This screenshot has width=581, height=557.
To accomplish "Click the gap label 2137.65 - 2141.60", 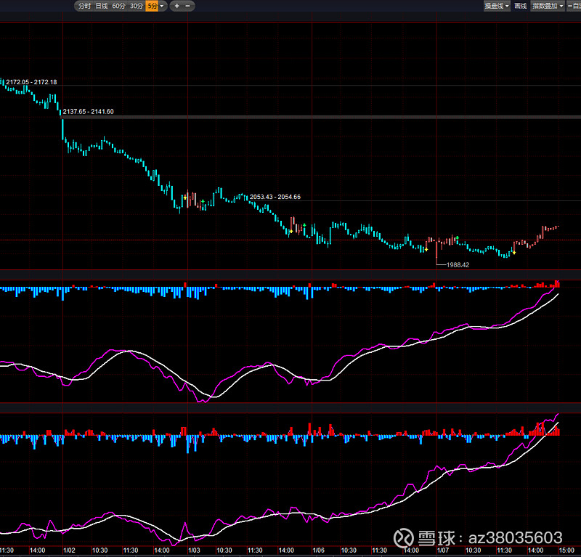I will [88, 112].
